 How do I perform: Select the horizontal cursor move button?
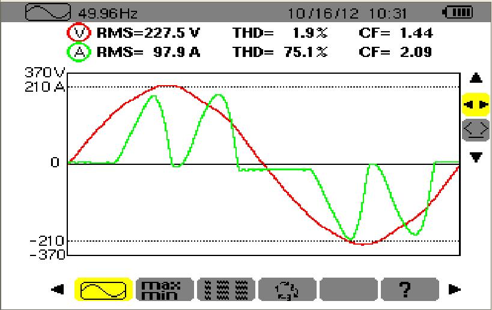pos(476,104)
